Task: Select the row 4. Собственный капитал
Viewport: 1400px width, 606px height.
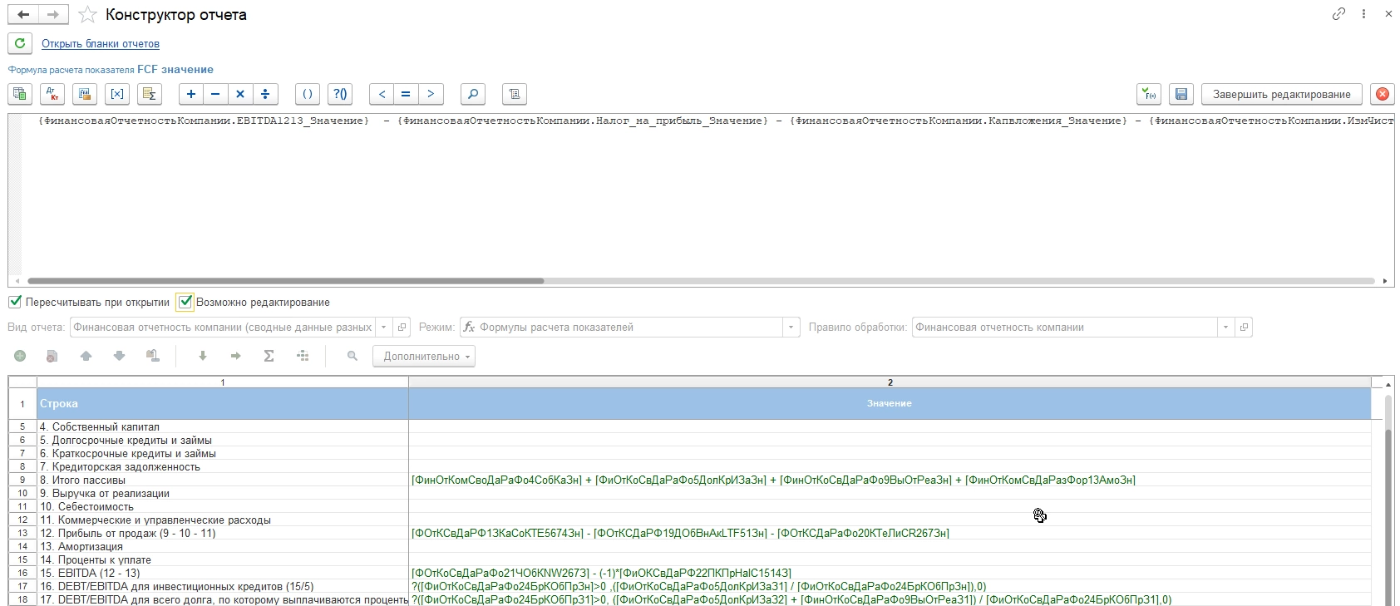Action: click(223, 426)
